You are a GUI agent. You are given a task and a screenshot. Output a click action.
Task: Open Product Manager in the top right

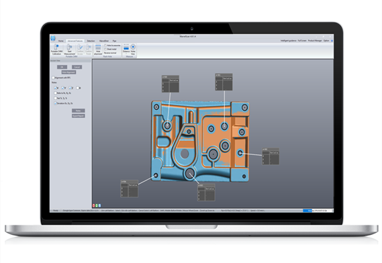[x=315, y=41]
